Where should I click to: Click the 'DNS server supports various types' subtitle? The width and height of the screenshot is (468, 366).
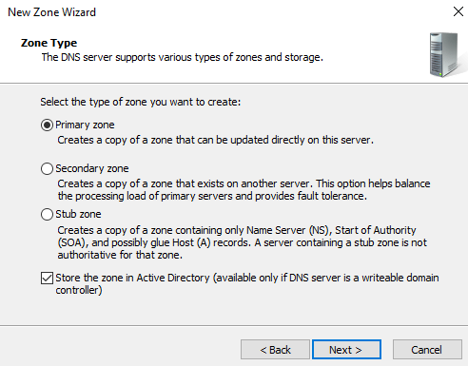click(183, 57)
